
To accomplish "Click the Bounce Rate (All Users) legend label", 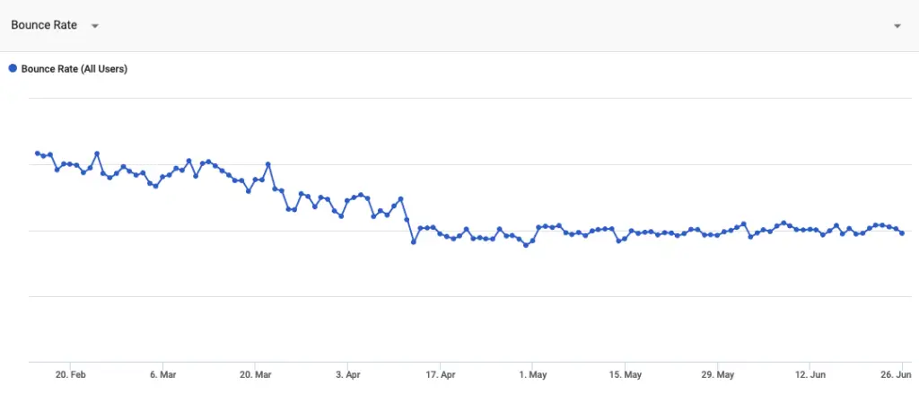I will [x=74, y=68].
